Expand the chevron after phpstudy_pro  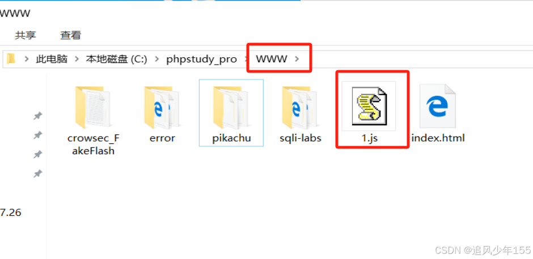[x=245, y=59]
